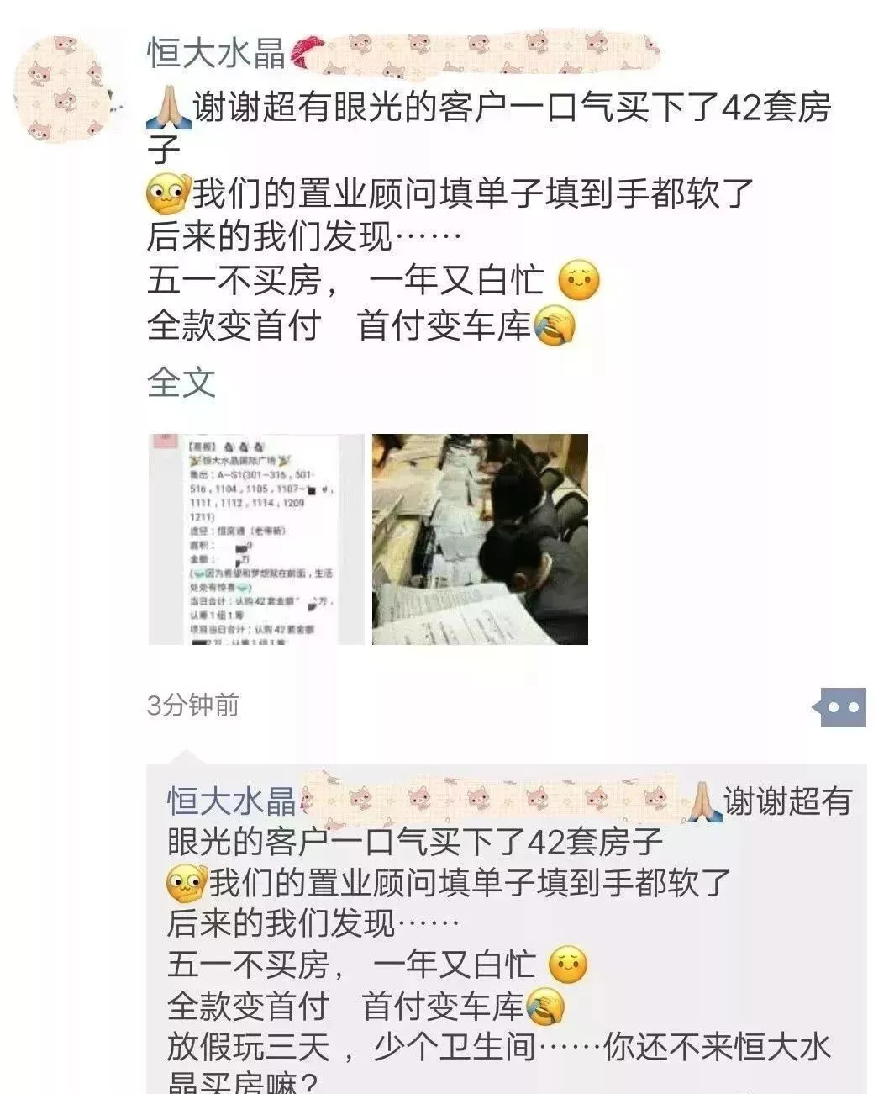Open the poster's avatar picture
The image size is (889, 1094).
click(x=64, y=88)
